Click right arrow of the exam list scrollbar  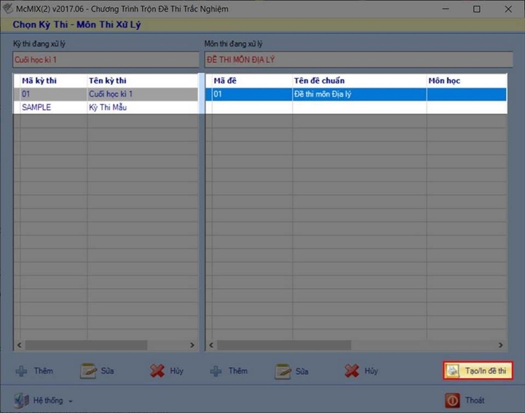192,345
